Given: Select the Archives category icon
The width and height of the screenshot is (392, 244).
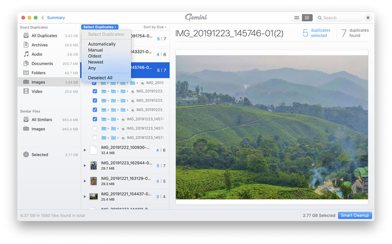Looking at the screenshot, I should (26, 45).
